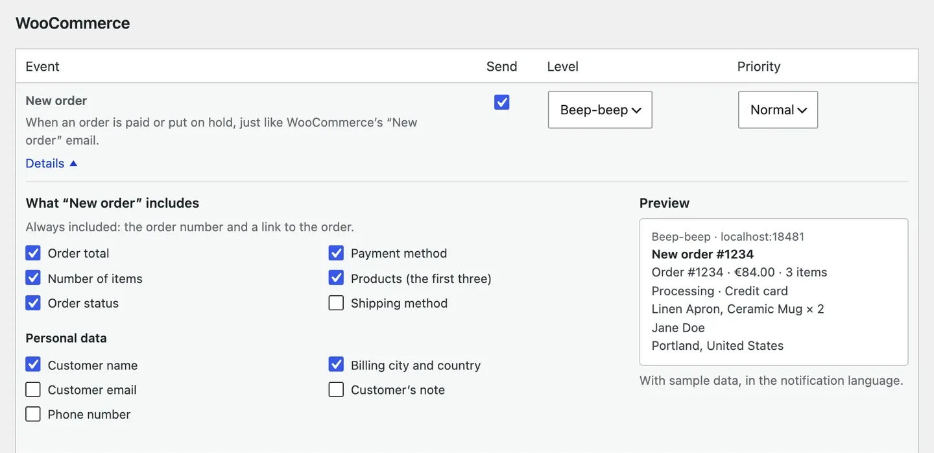
Task: Click the 'What "New order" includes' heading
Action: click(x=112, y=203)
